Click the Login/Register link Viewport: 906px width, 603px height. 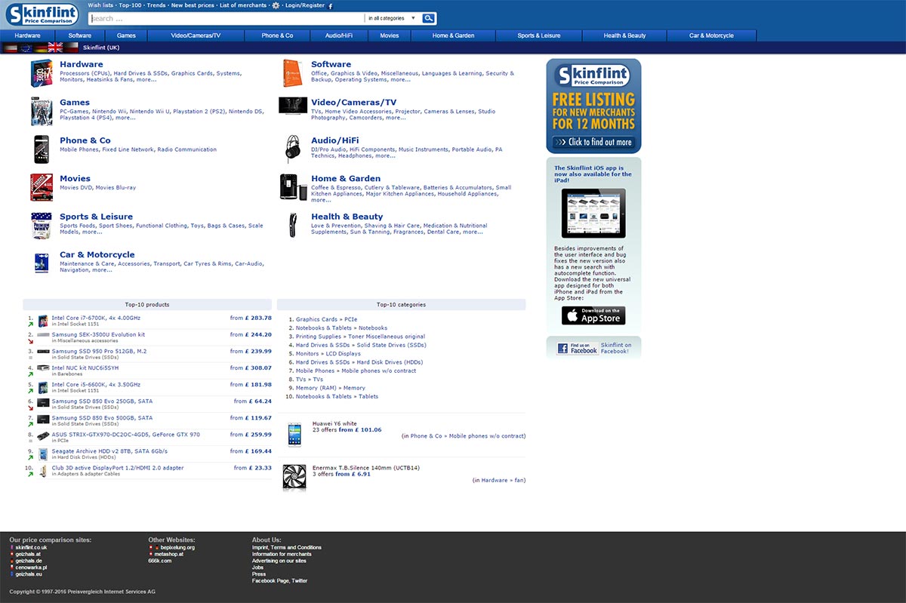305,5
